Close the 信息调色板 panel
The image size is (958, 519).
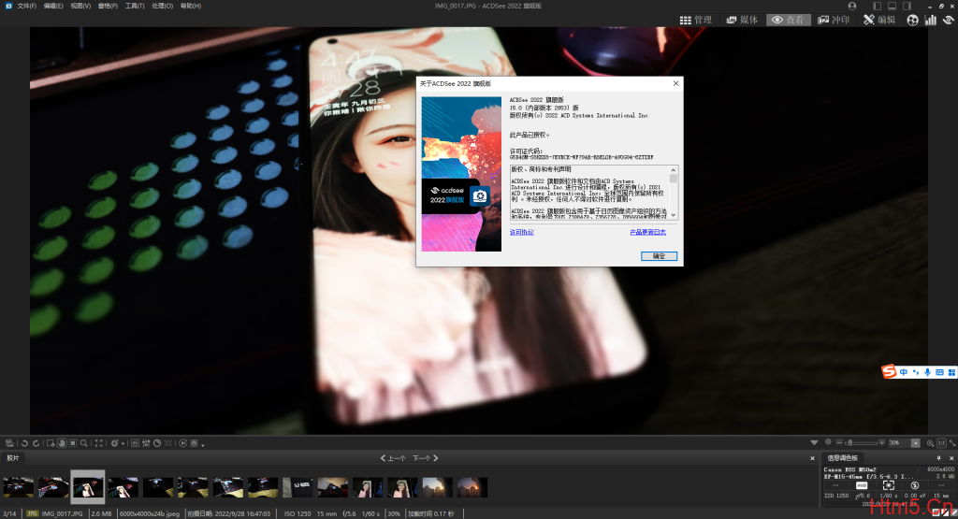click(951, 458)
